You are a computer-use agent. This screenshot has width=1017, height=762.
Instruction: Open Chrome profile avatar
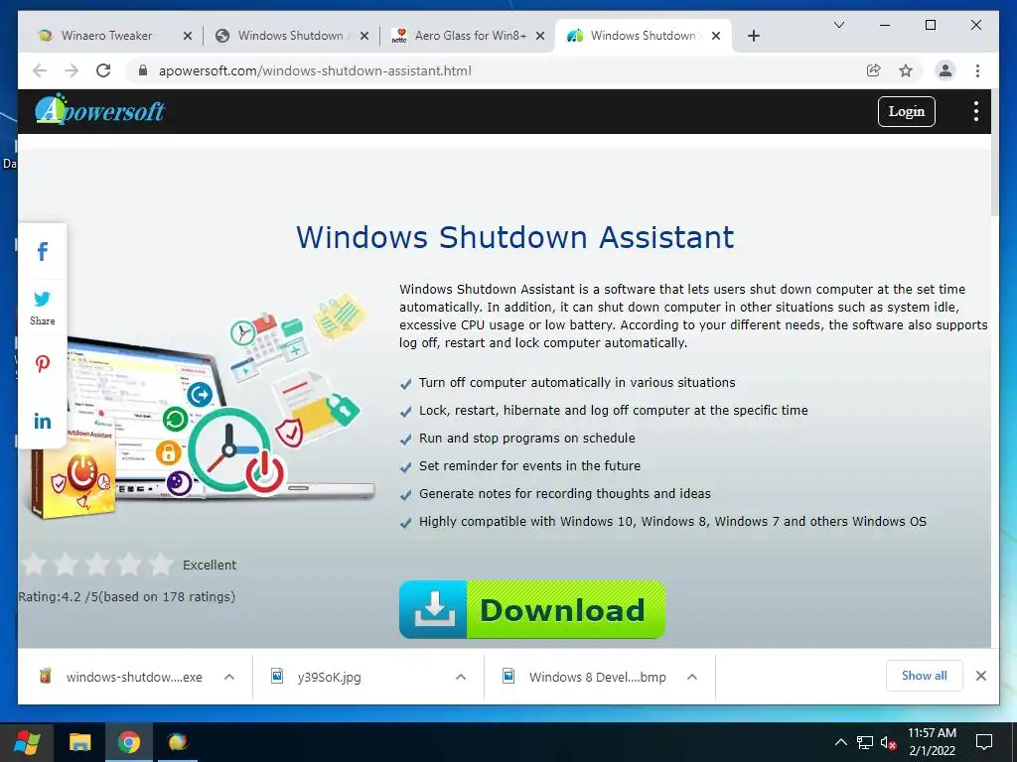click(x=945, y=70)
